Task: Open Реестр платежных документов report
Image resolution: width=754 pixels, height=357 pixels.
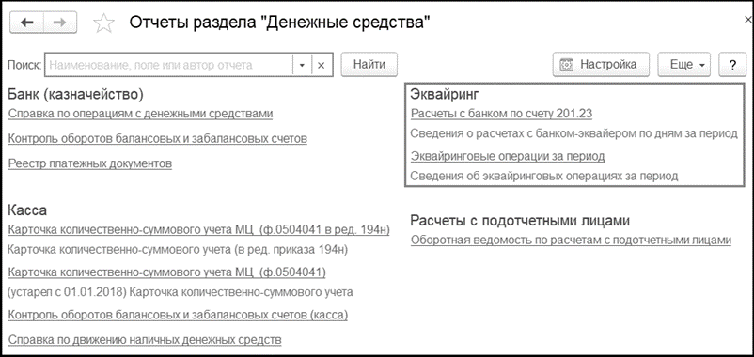Action: (90, 163)
